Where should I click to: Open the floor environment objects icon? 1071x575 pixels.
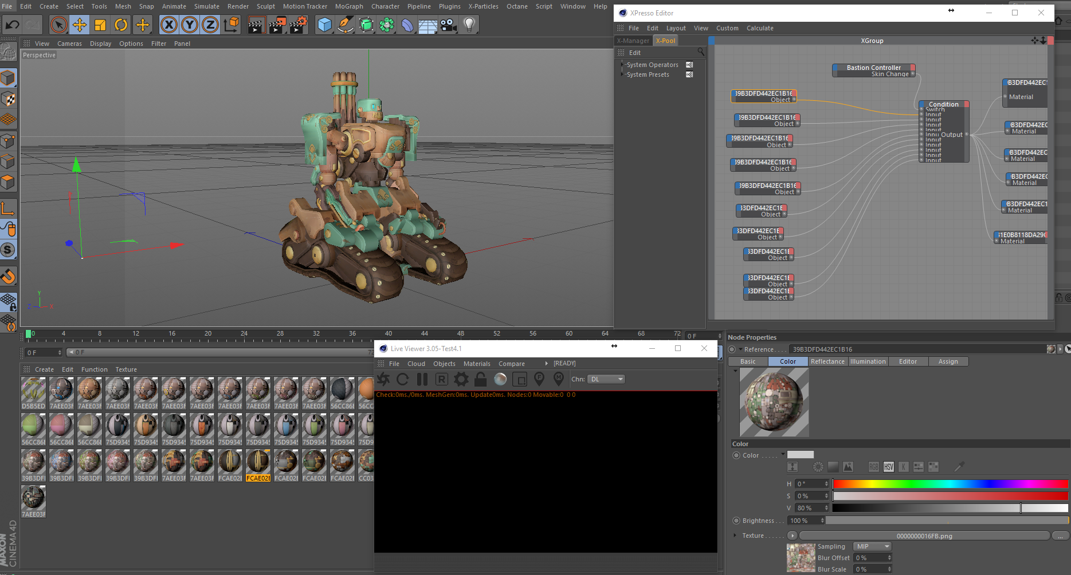tap(427, 25)
